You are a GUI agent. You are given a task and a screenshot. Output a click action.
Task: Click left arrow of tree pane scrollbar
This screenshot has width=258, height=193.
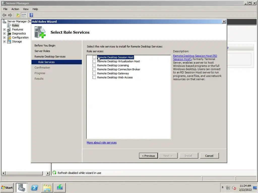pos(3,173)
